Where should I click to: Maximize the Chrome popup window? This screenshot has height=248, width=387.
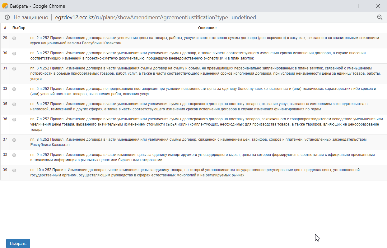point(360,6)
